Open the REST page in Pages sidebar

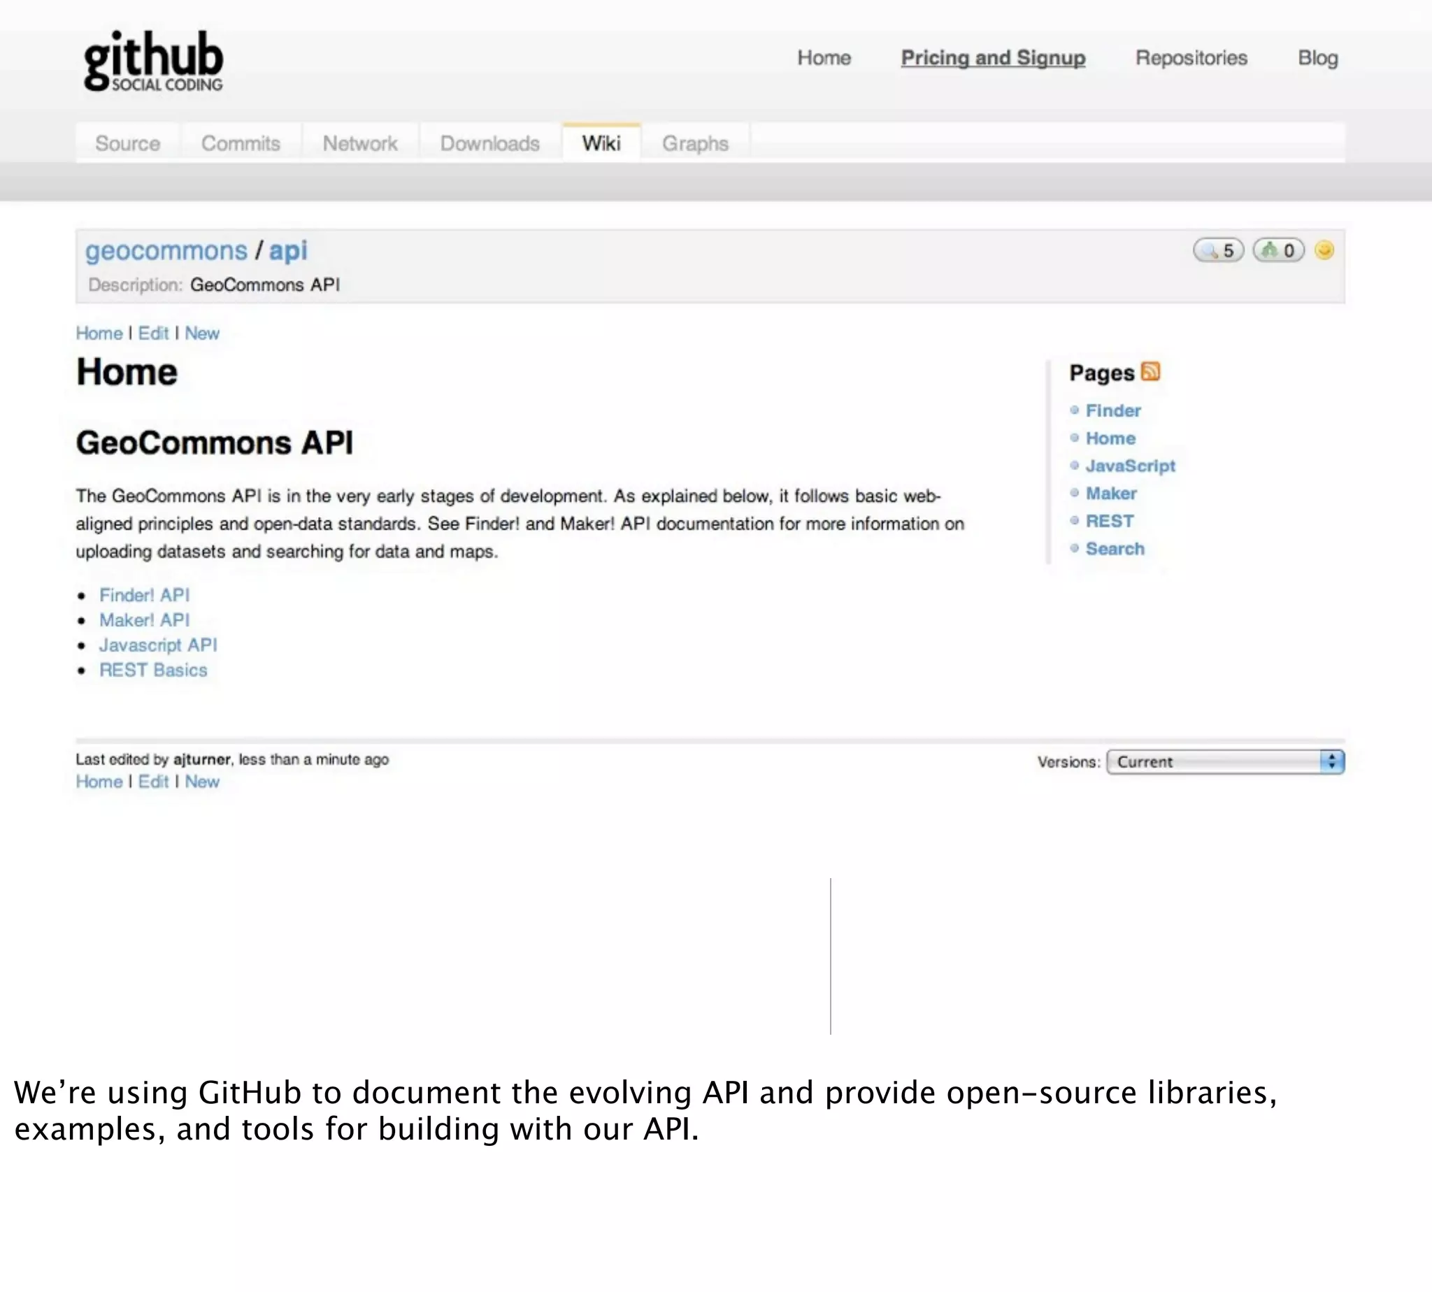tap(1110, 521)
